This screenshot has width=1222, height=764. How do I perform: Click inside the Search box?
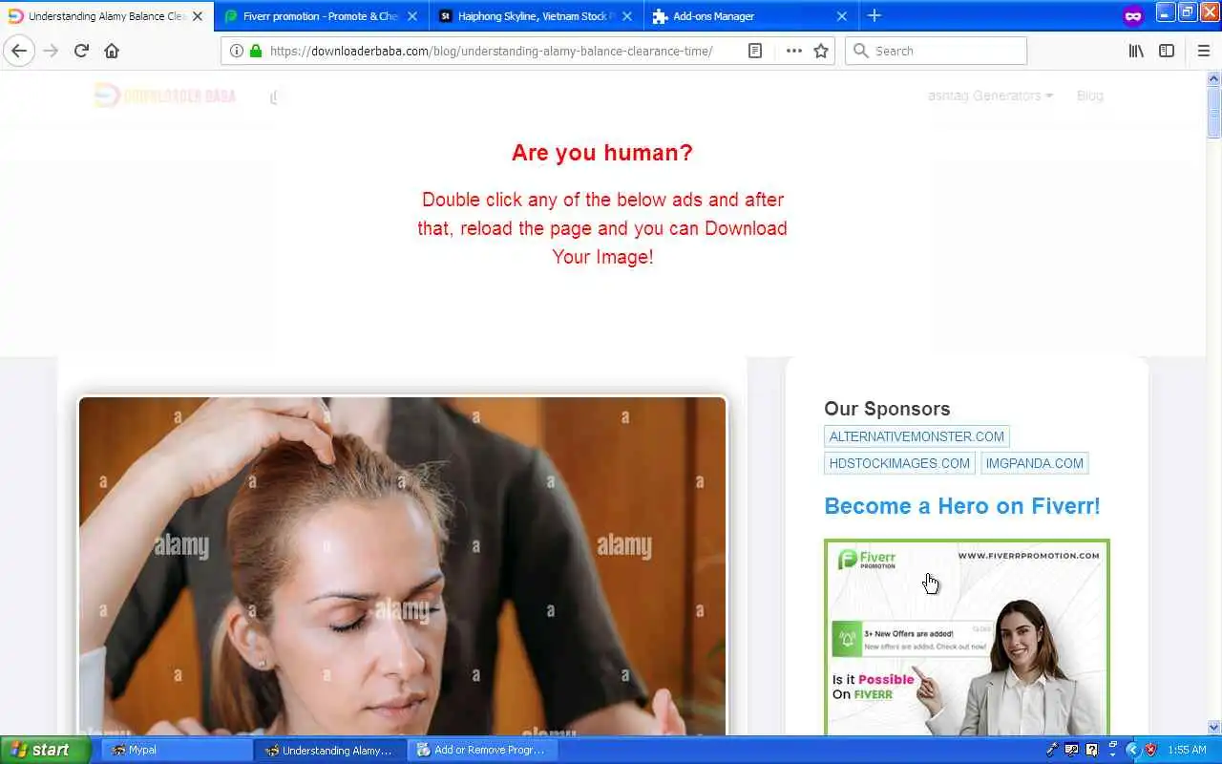point(936,51)
